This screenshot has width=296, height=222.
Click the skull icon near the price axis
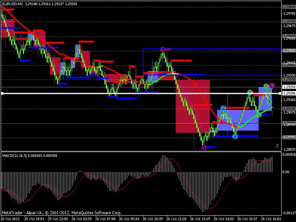pyautogui.click(x=277, y=146)
